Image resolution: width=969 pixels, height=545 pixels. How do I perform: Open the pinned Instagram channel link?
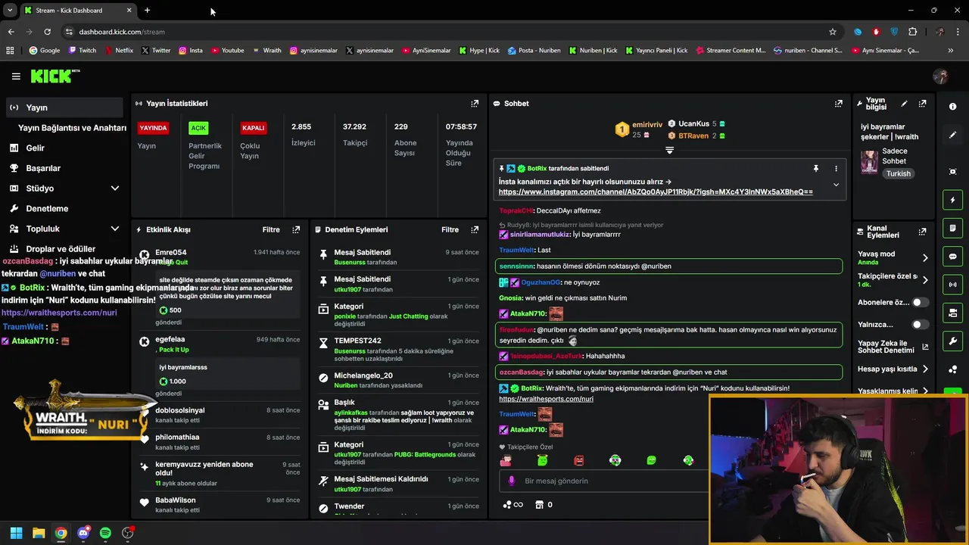[656, 192]
